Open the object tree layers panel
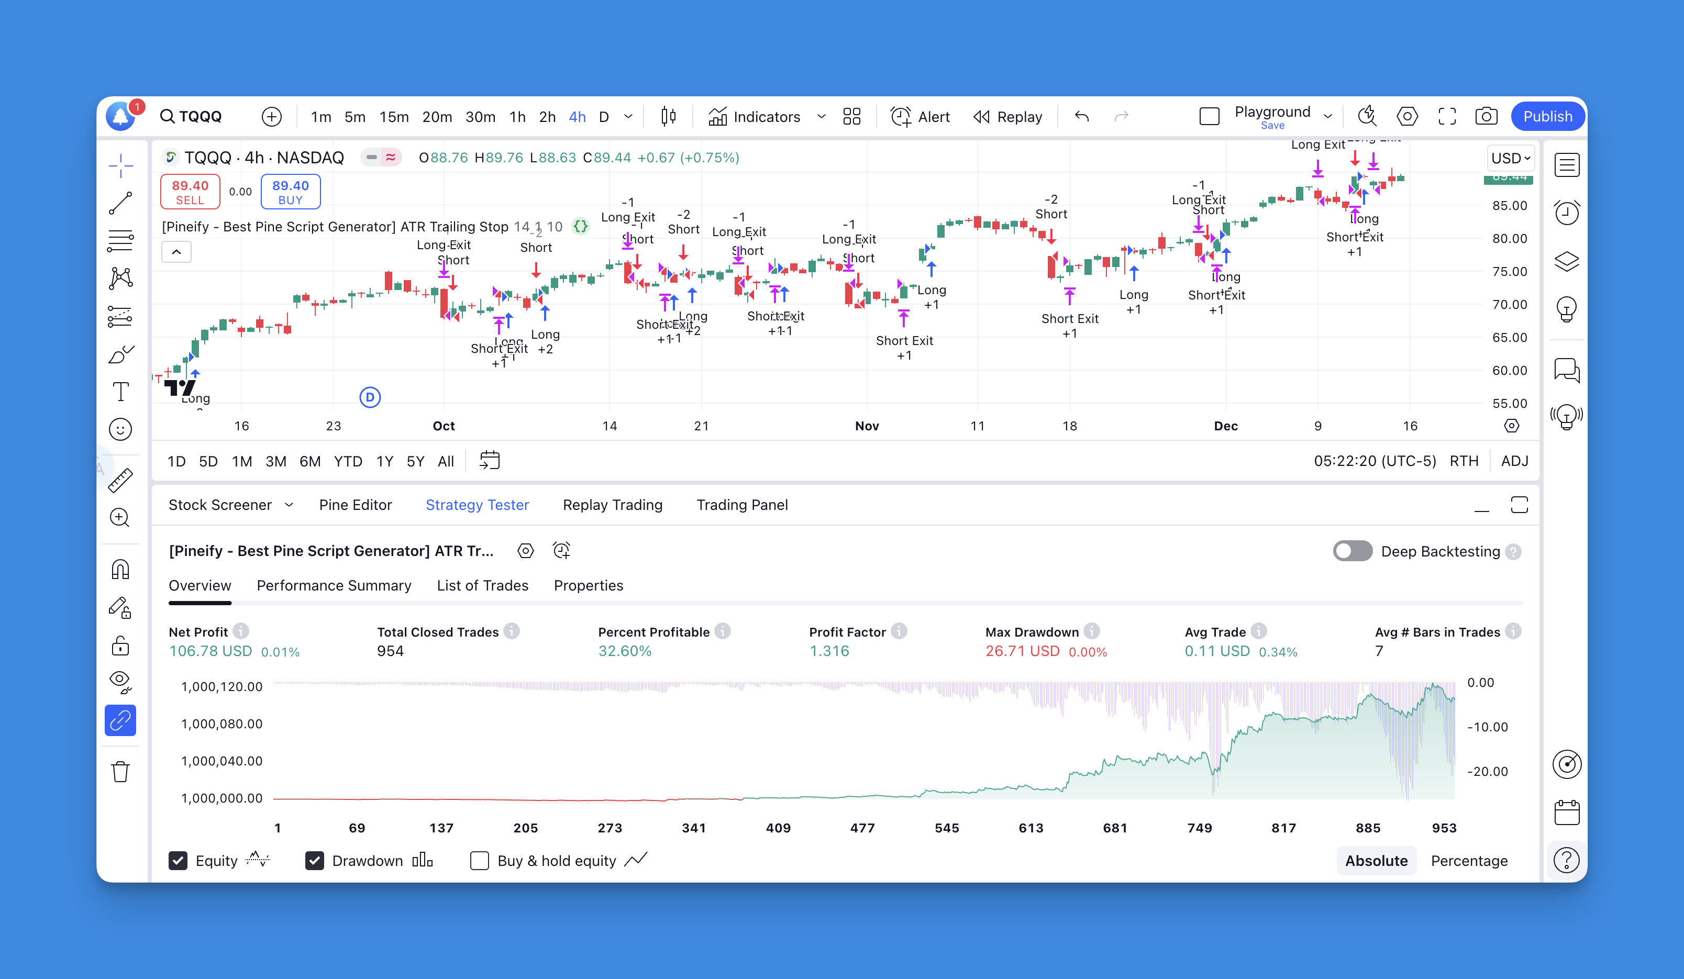1684x979 pixels. pyautogui.click(x=1566, y=261)
